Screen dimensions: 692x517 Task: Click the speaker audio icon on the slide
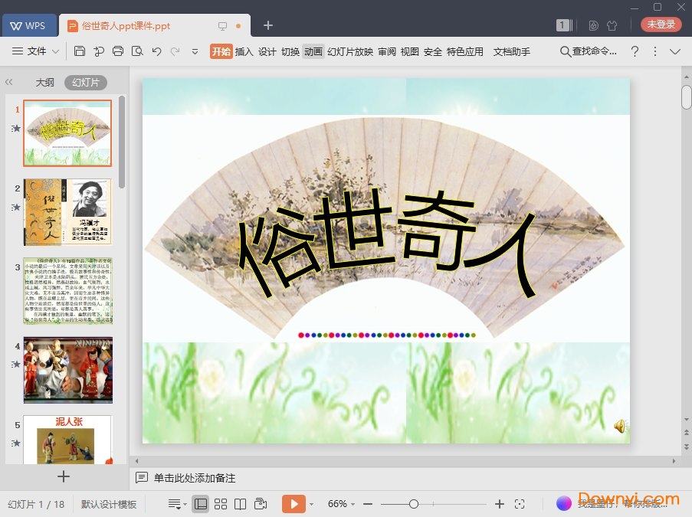pyautogui.click(x=619, y=427)
